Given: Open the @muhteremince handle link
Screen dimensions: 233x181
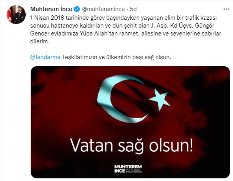Looking at the screenshot, I should click(103, 9).
